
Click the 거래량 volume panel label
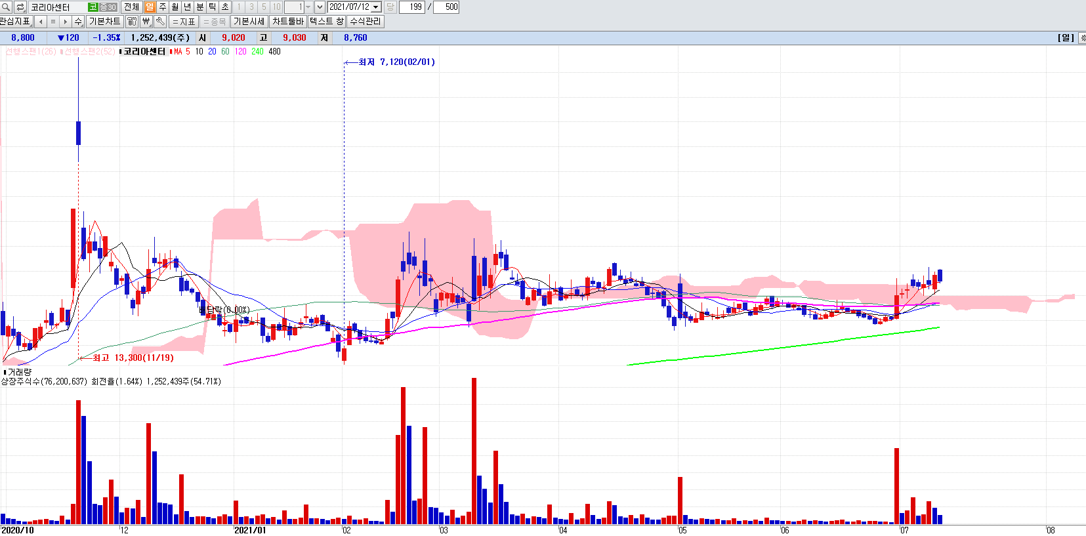pos(19,372)
